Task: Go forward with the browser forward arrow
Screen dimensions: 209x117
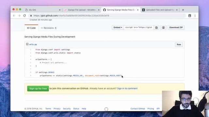Action: tap(19, 16)
